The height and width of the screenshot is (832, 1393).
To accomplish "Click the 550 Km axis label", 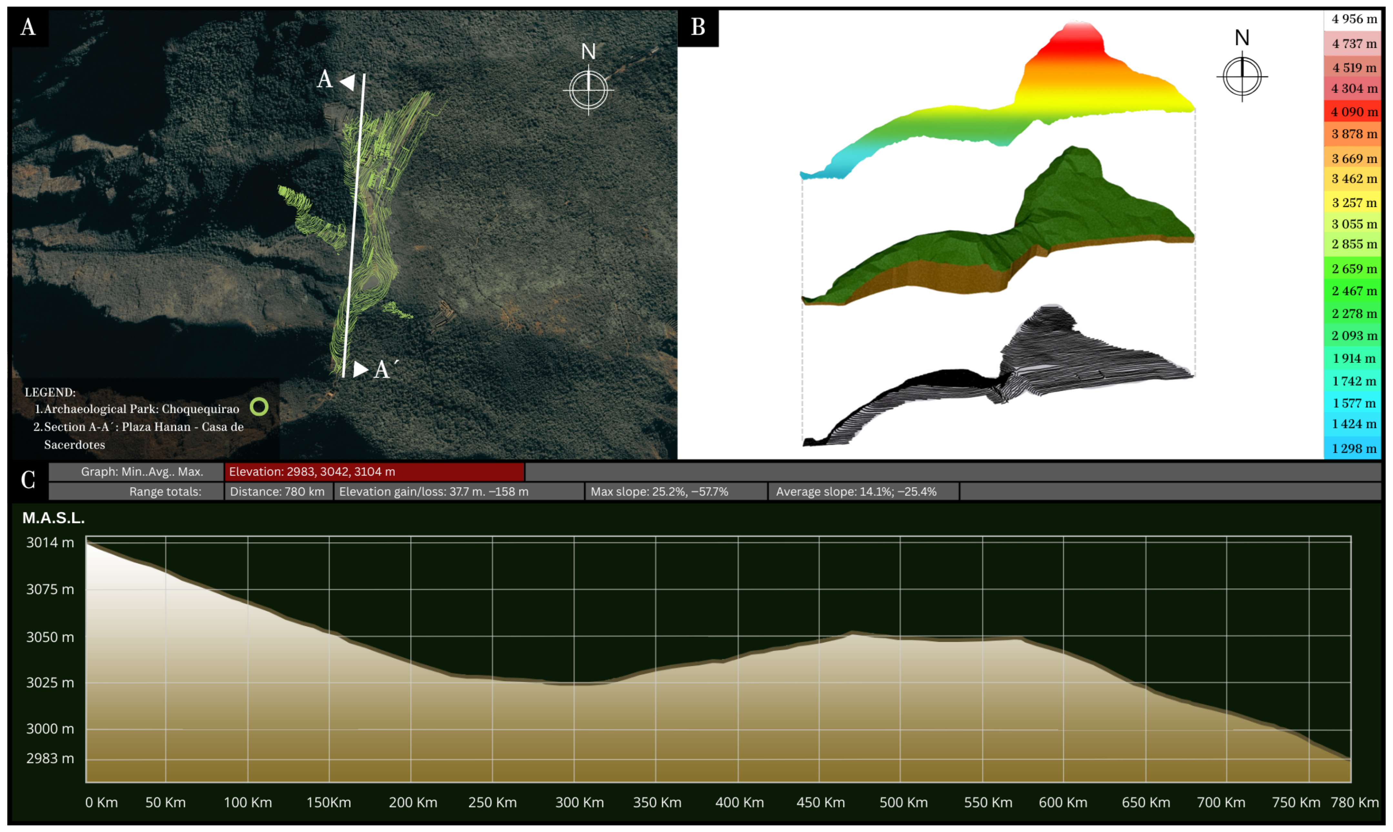I will [x=988, y=802].
